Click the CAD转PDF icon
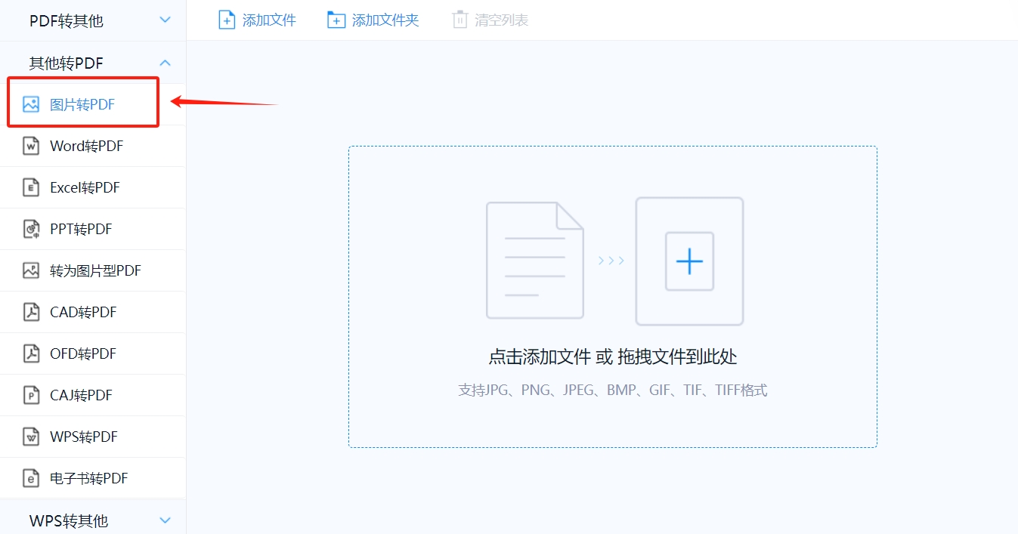1018x534 pixels. 31,312
